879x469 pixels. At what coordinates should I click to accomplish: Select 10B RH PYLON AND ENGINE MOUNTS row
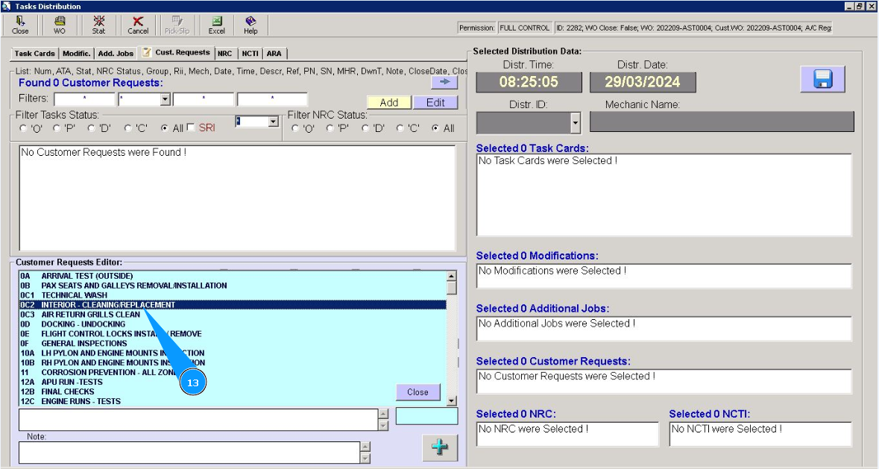[233, 362]
